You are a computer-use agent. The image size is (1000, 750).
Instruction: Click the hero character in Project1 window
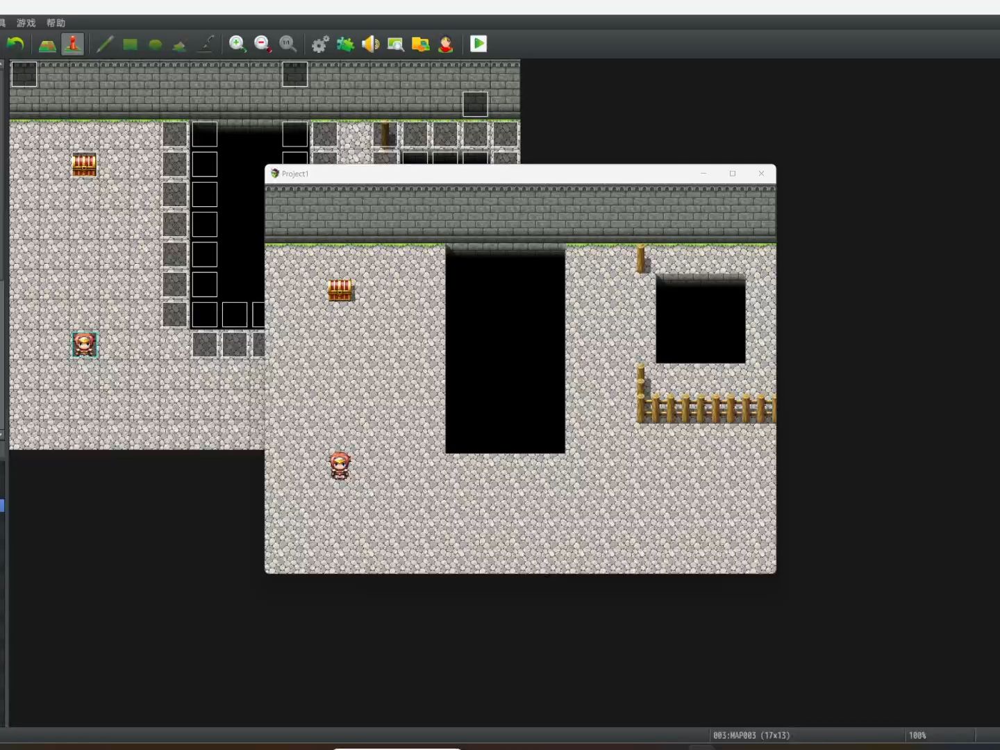point(340,465)
